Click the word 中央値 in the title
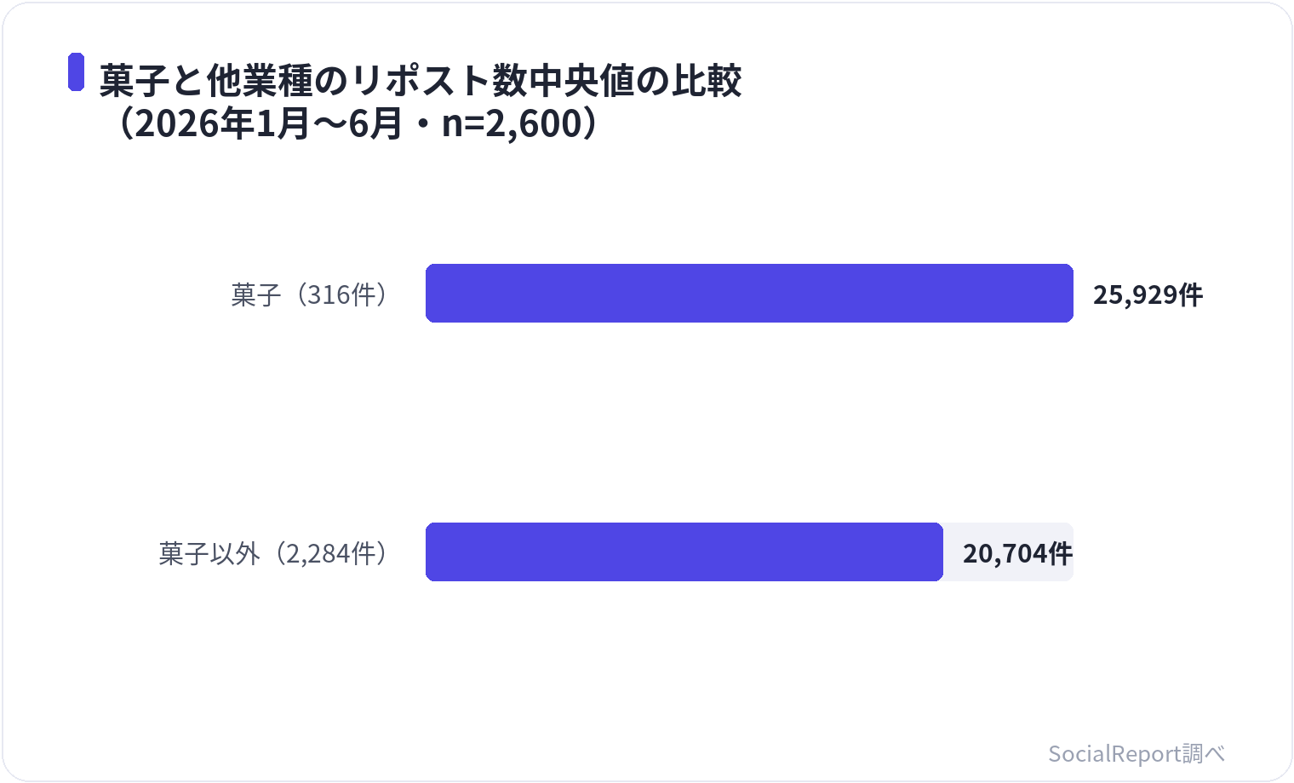 click(x=581, y=81)
